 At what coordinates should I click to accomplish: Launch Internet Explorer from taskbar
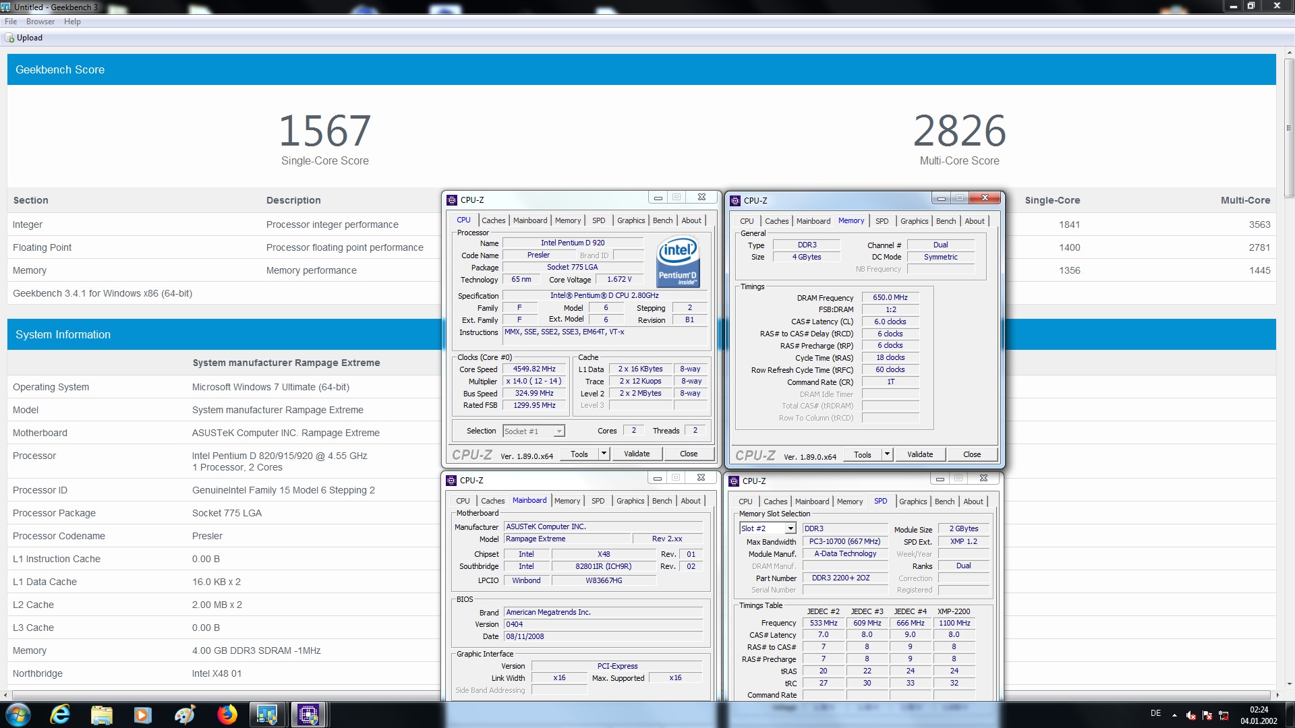61,715
